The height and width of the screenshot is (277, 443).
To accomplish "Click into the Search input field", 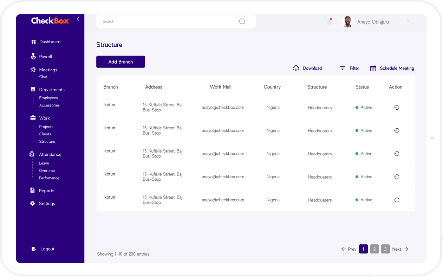I will tap(169, 21).
